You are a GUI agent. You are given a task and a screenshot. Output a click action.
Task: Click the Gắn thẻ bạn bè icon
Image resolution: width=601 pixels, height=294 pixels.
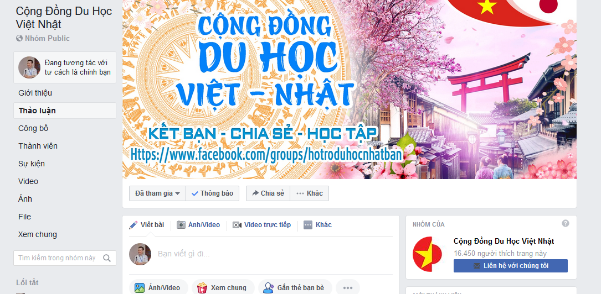(x=268, y=288)
